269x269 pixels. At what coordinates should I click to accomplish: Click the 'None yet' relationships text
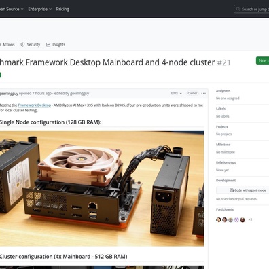pos(222,170)
